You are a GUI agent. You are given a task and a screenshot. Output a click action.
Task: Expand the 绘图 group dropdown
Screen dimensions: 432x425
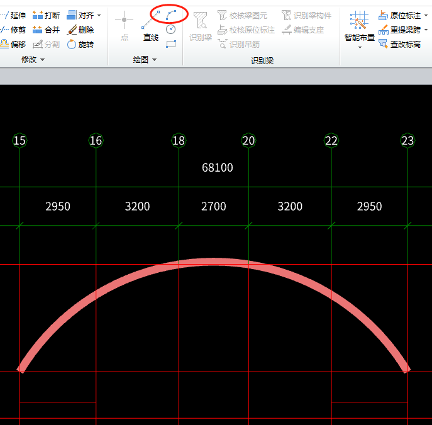[154, 60]
